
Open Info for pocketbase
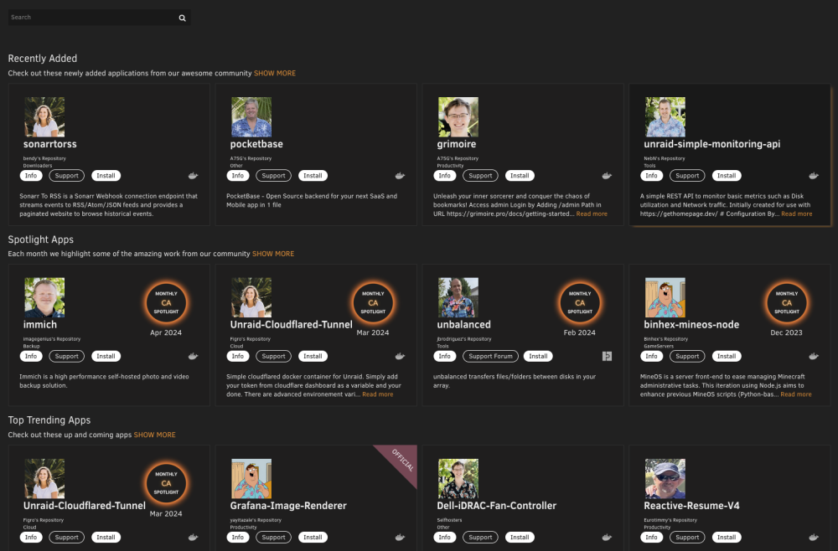[x=238, y=176]
